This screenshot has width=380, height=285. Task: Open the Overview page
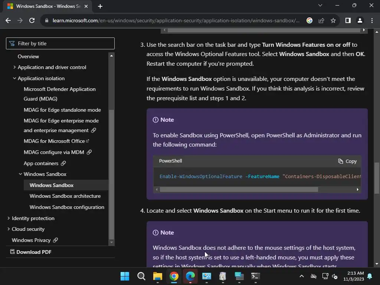(28, 56)
